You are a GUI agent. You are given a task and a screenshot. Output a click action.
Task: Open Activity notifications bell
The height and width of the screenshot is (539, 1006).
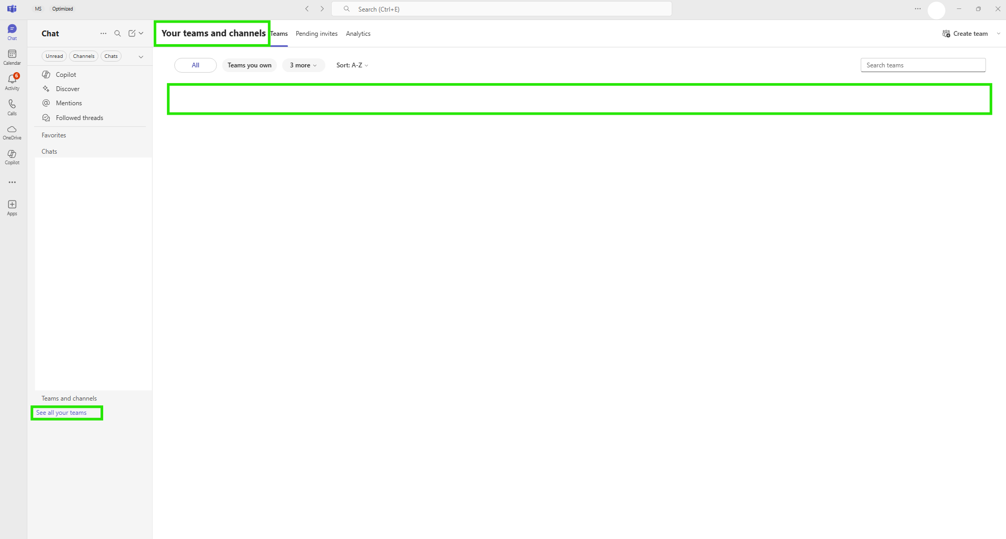tap(12, 82)
